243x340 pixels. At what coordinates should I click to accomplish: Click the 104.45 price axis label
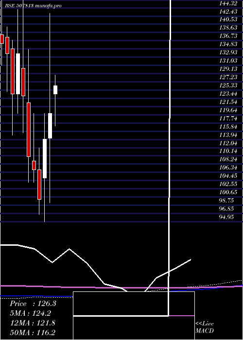(x=228, y=176)
